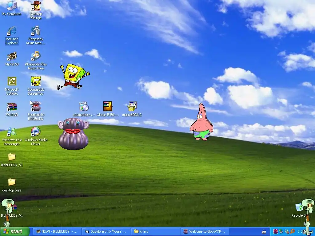Launch Internet Explorer from the desktop

click(x=12, y=35)
